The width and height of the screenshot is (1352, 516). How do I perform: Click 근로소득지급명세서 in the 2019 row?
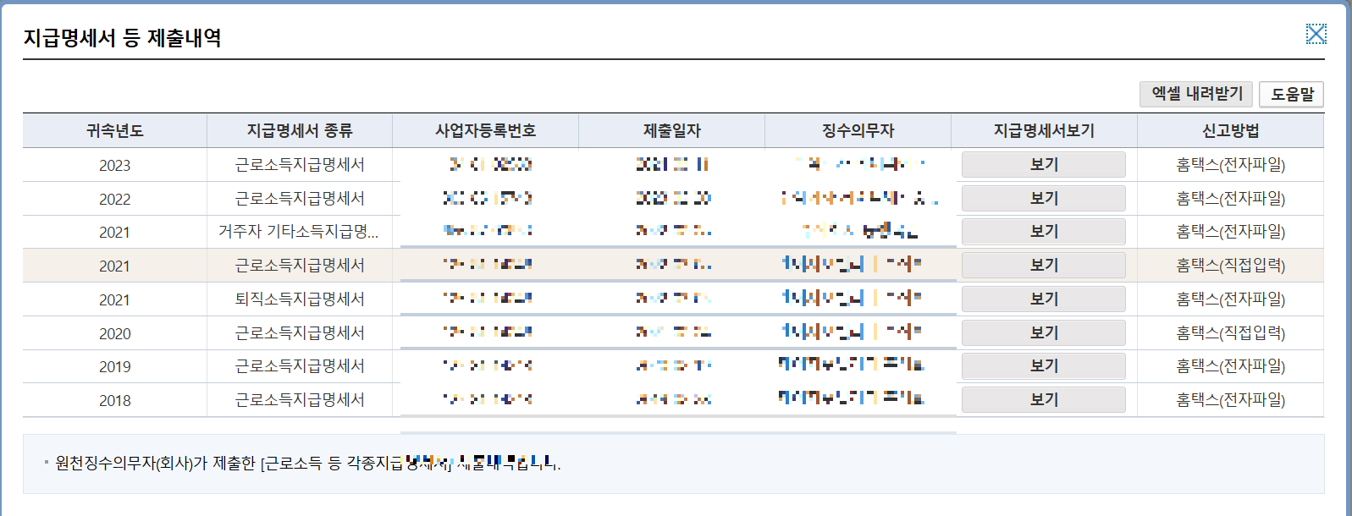(300, 365)
